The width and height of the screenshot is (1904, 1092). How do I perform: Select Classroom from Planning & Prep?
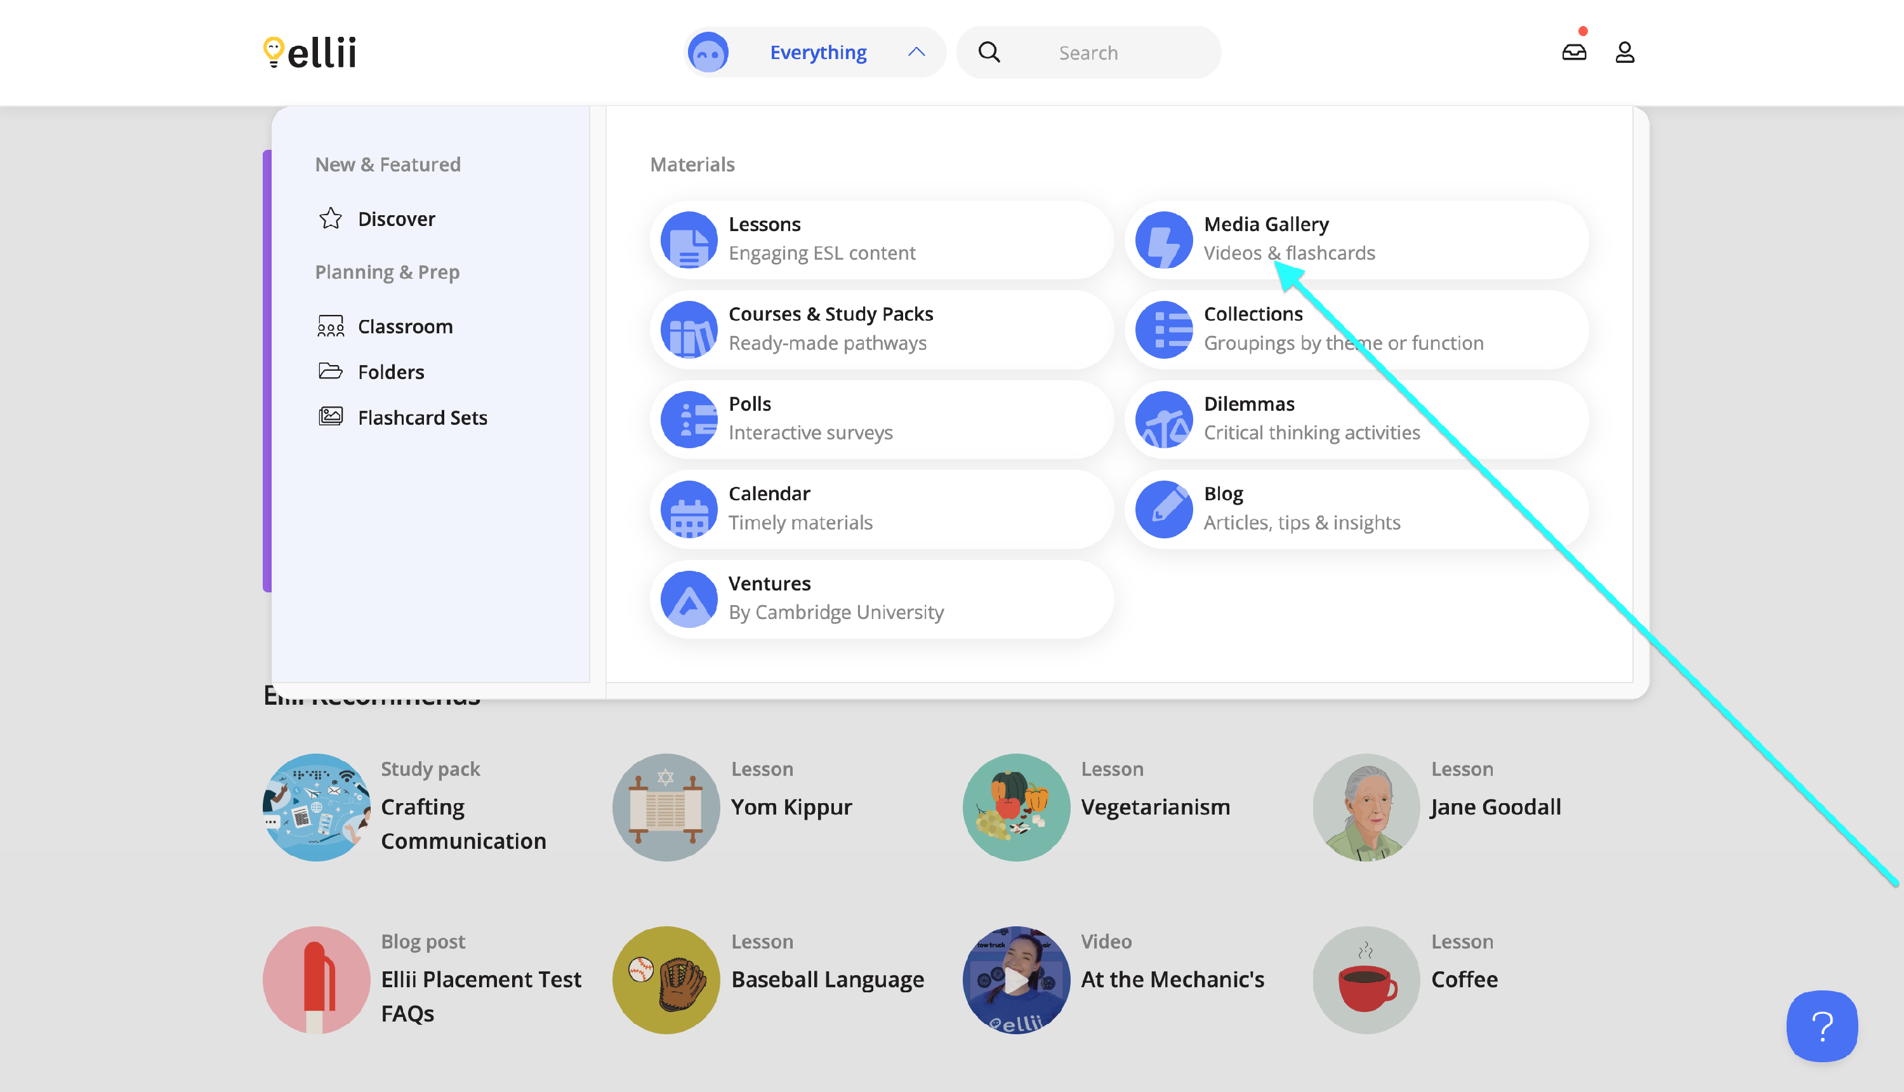405,326
